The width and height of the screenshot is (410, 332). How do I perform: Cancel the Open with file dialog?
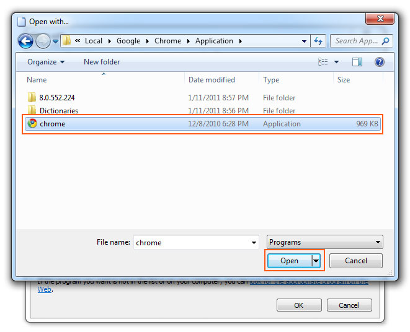point(356,261)
